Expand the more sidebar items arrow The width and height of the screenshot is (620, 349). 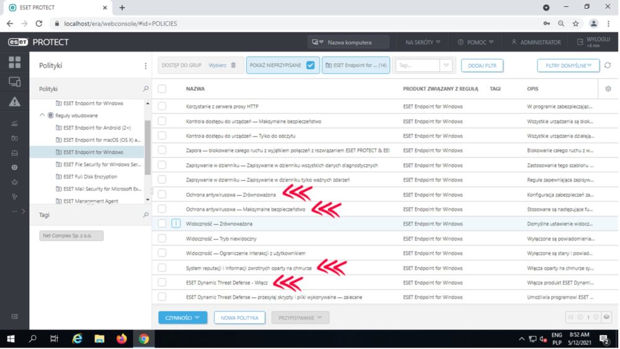point(23,211)
